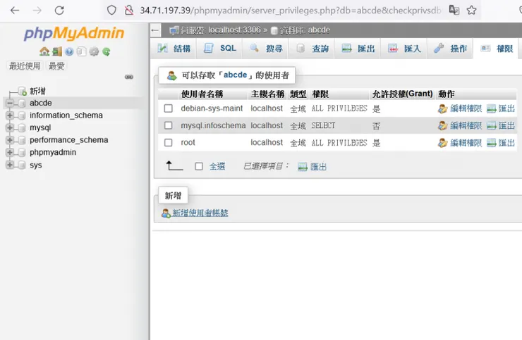The height and width of the screenshot is (340, 522).
Task: Open the 最愛 favorites button
Action: (x=56, y=65)
